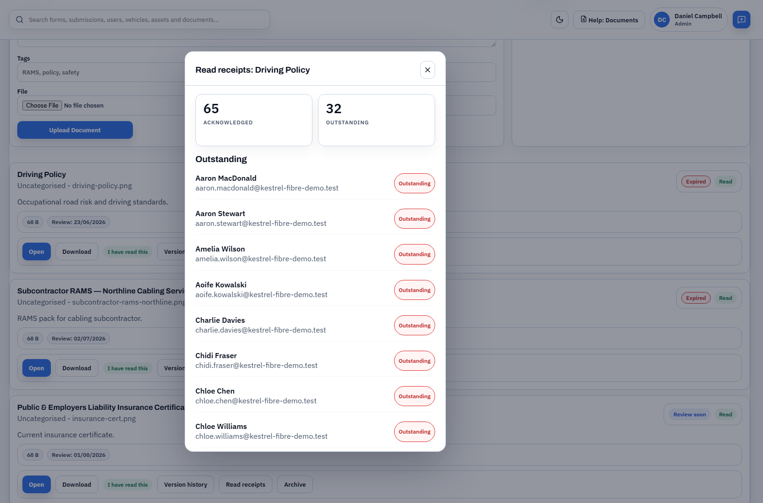Viewport: 763px width, 503px height.
Task: Click Outstanding badge for Aoife Kowalski
Action: (x=414, y=290)
